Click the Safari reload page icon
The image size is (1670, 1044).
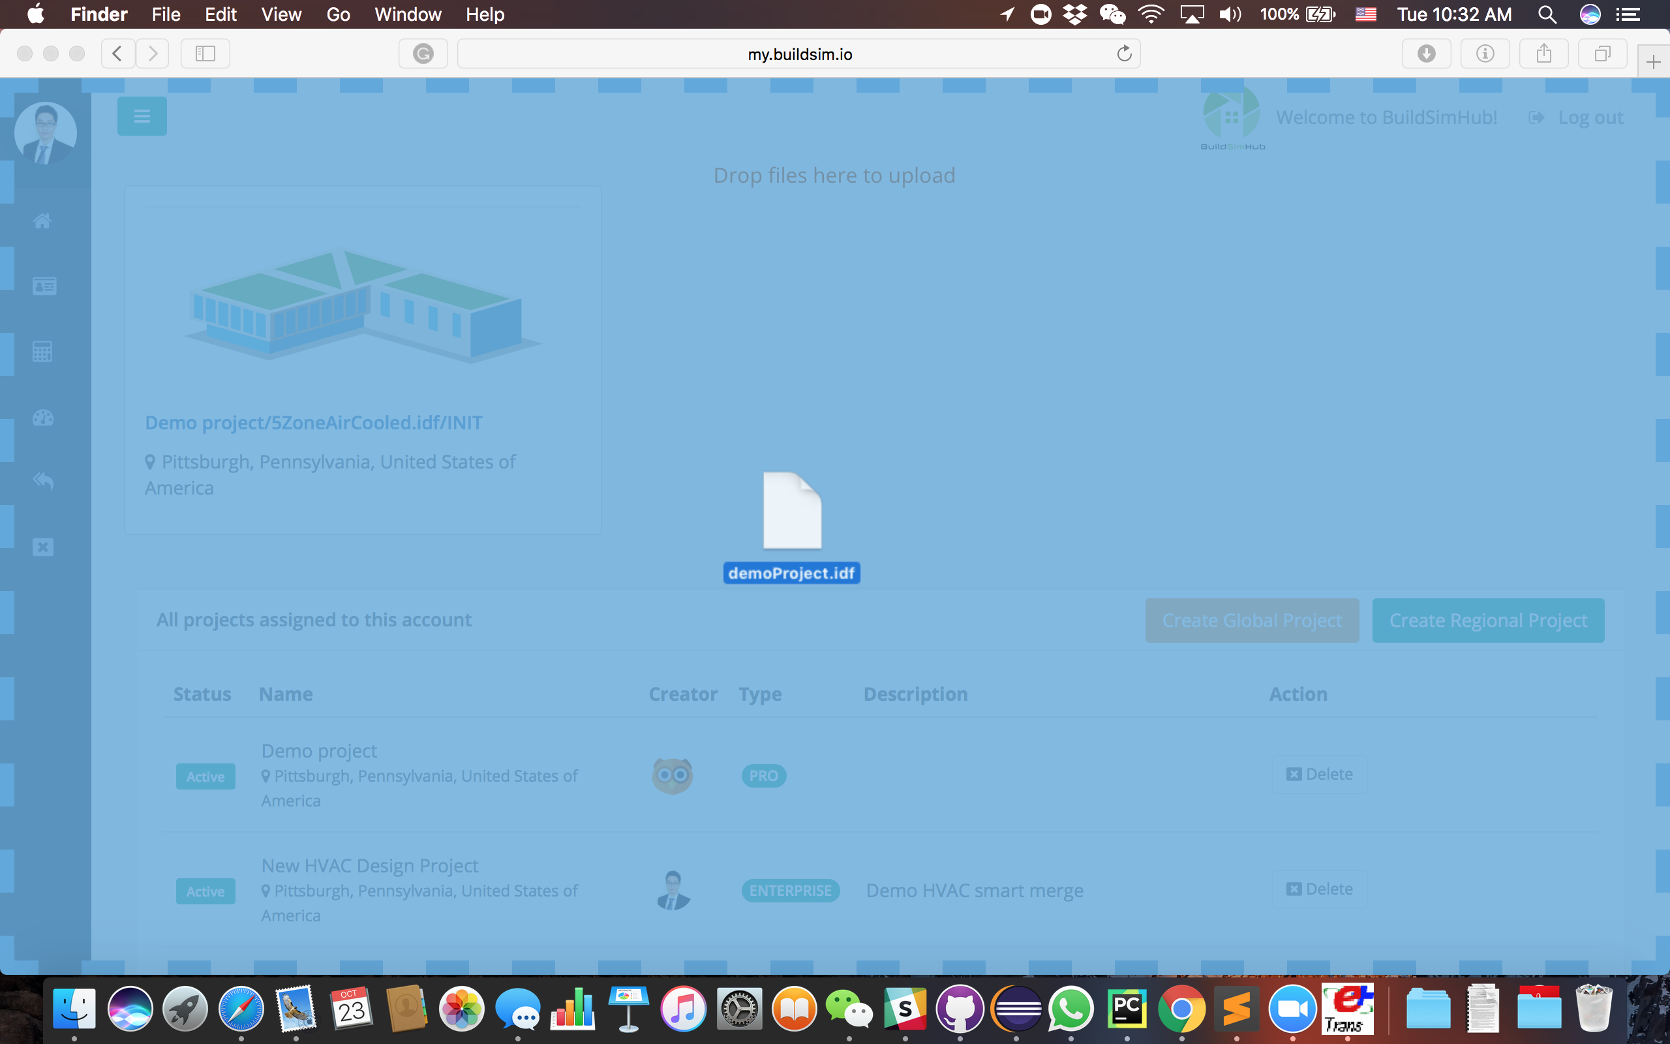[1124, 54]
